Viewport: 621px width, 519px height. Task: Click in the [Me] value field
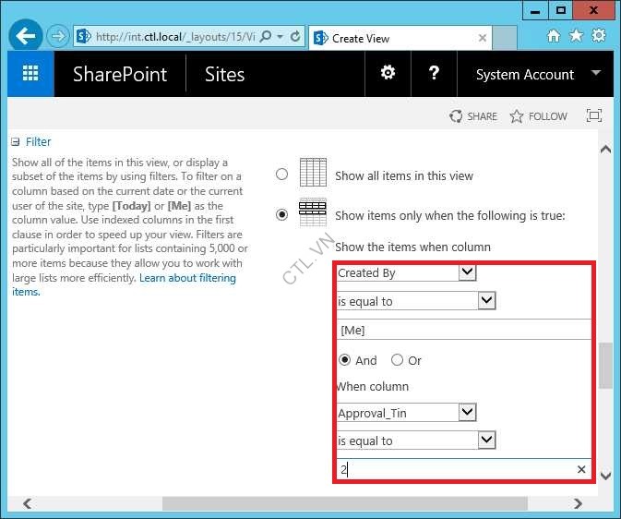point(461,330)
